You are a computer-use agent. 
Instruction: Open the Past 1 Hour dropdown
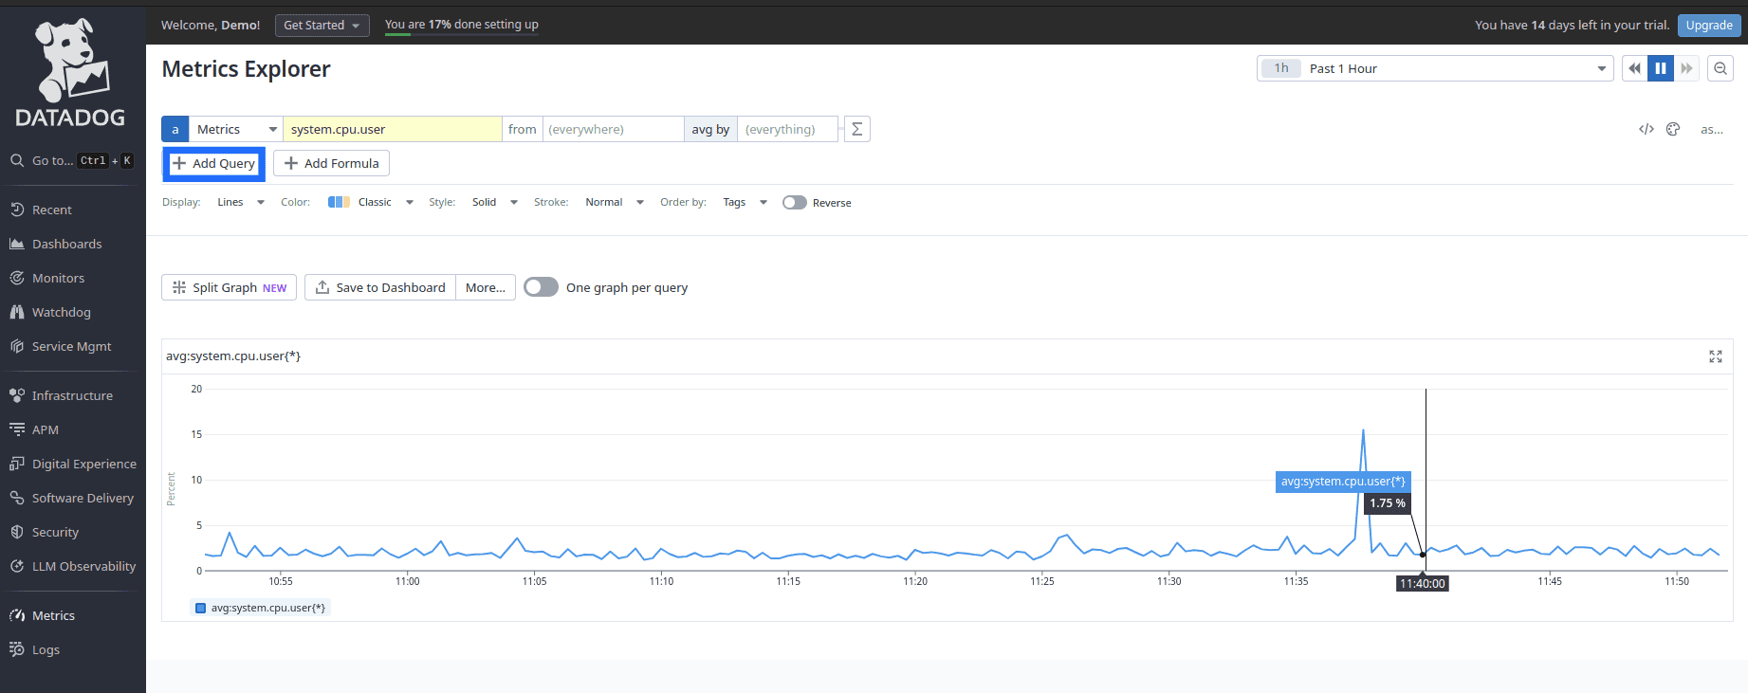coord(1434,68)
